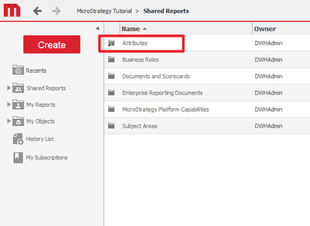Open the Enterprise Reporting Documents folder

click(162, 93)
